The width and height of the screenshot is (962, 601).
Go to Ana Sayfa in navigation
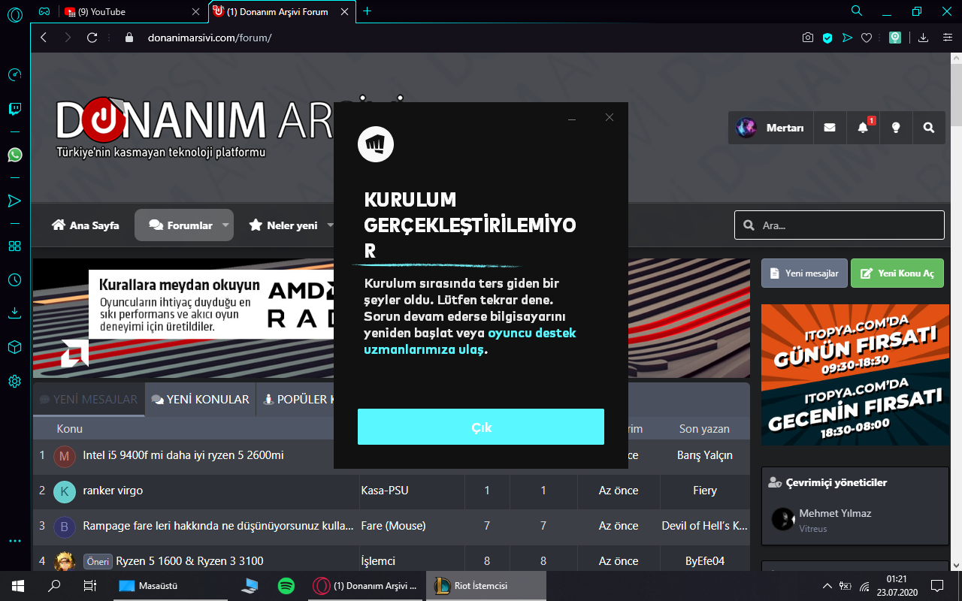[86, 225]
